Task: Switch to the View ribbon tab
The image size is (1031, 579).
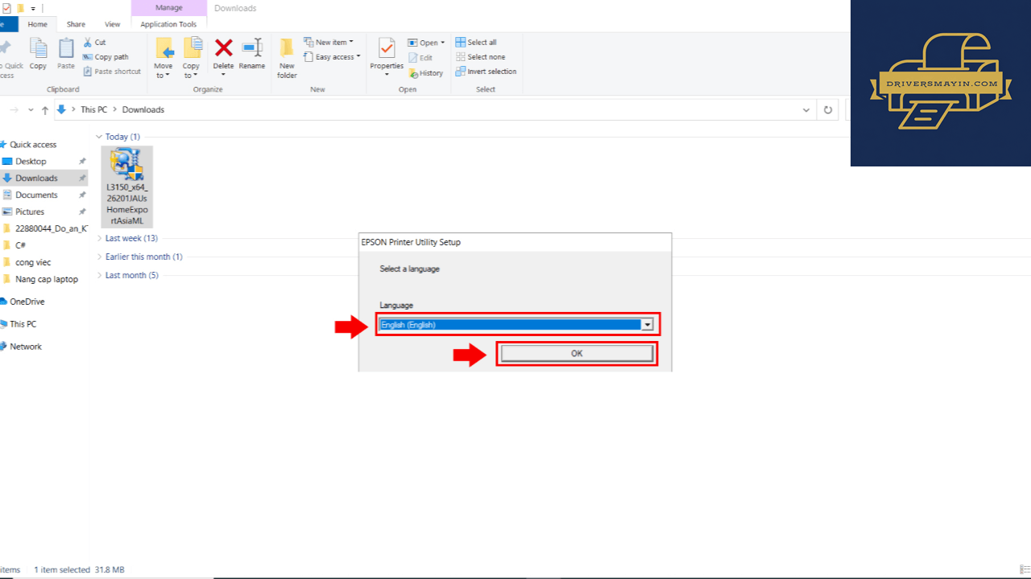Action: [x=113, y=24]
